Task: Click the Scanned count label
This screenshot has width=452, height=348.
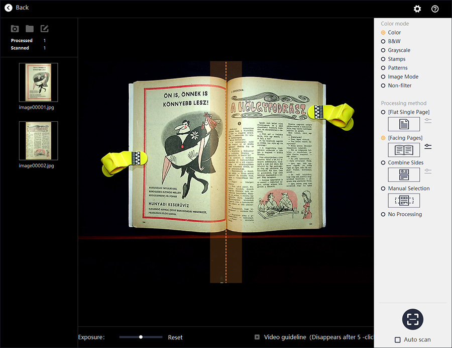Action: tap(20, 48)
